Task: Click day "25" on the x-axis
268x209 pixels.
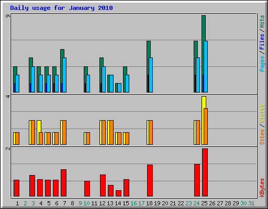Action: (x=204, y=203)
